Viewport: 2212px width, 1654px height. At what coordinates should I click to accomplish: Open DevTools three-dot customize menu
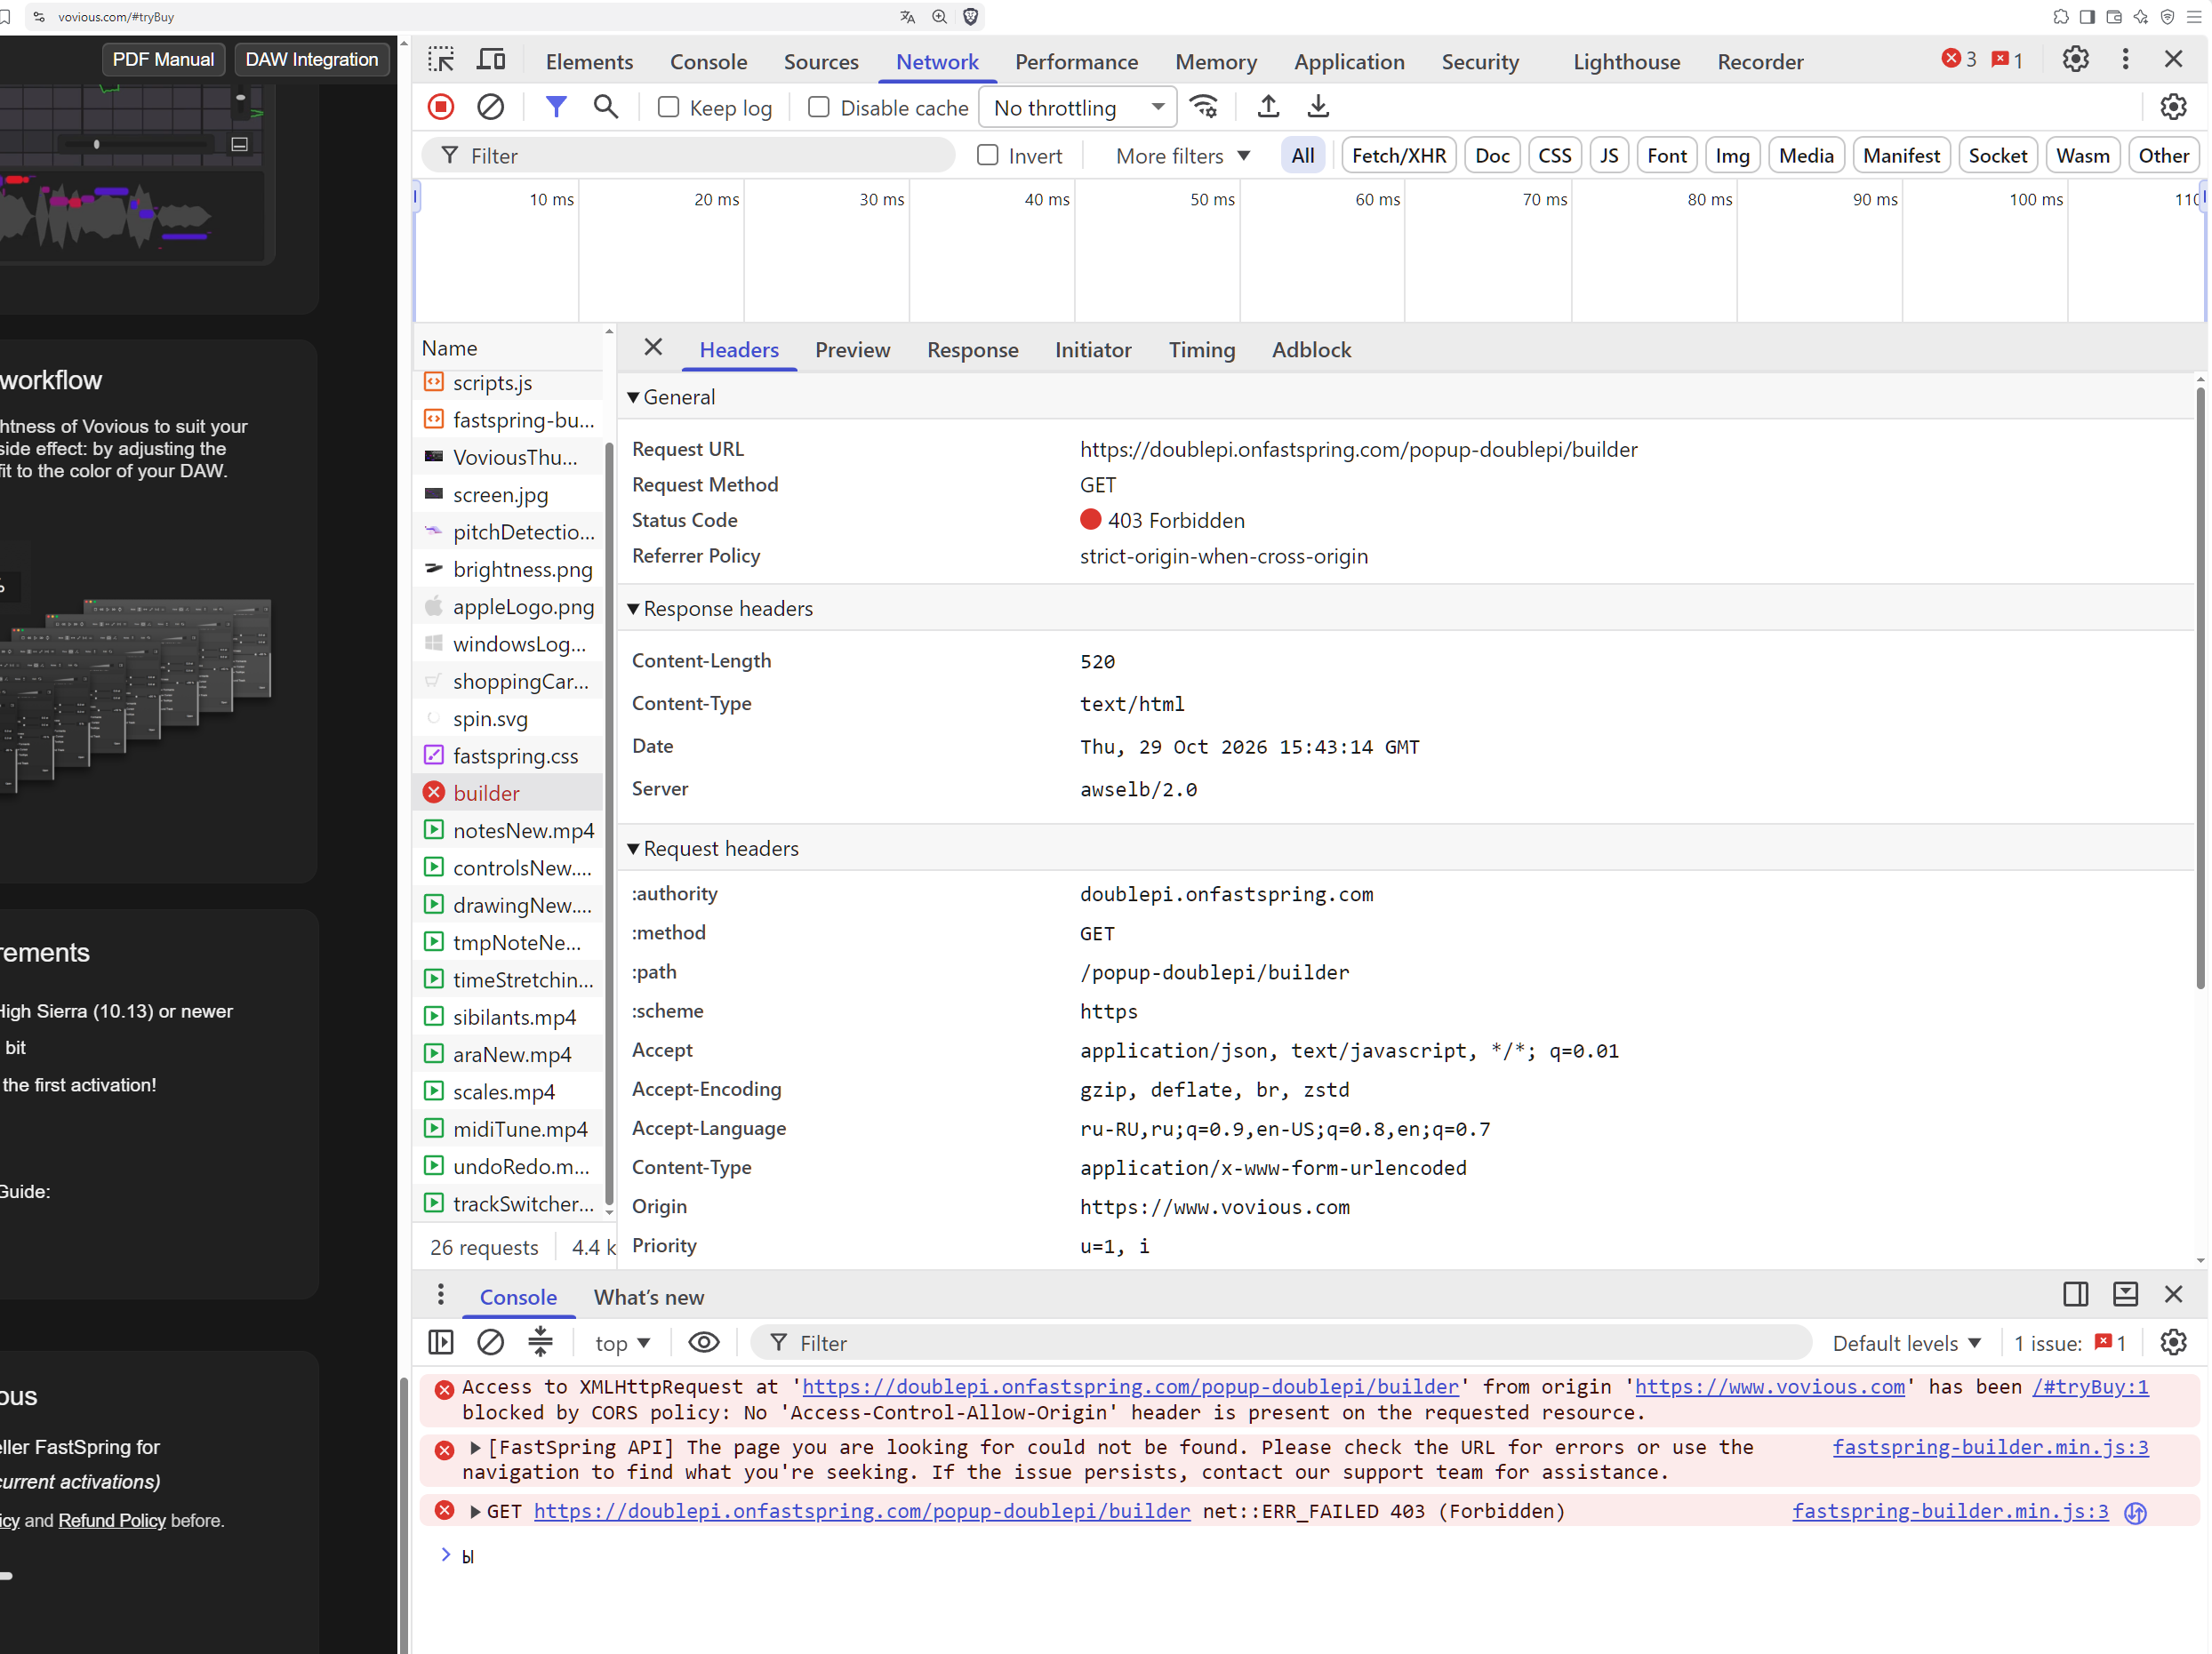click(x=2125, y=60)
